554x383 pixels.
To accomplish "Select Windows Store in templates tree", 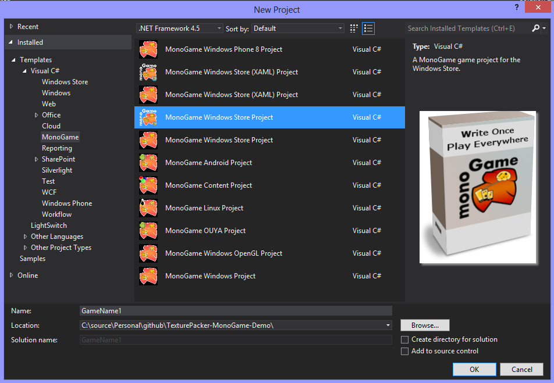I will [65, 82].
